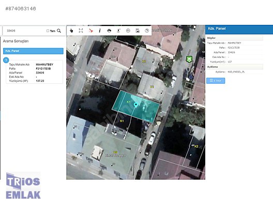273x205 pixels.
Task: Click the map marker pin on highlighted parcel
Action: pyautogui.click(x=136, y=105)
